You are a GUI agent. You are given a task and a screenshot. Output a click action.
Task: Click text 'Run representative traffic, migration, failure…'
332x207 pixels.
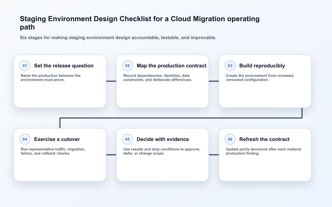tap(53, 151)
